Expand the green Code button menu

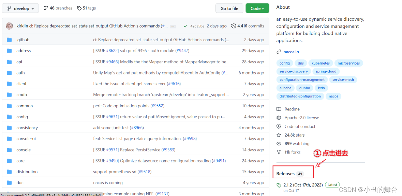click(x=257, y=8)
